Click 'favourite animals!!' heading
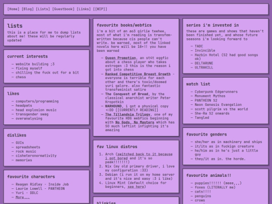This screenshot has width=272, height=204. pos(209,176)
